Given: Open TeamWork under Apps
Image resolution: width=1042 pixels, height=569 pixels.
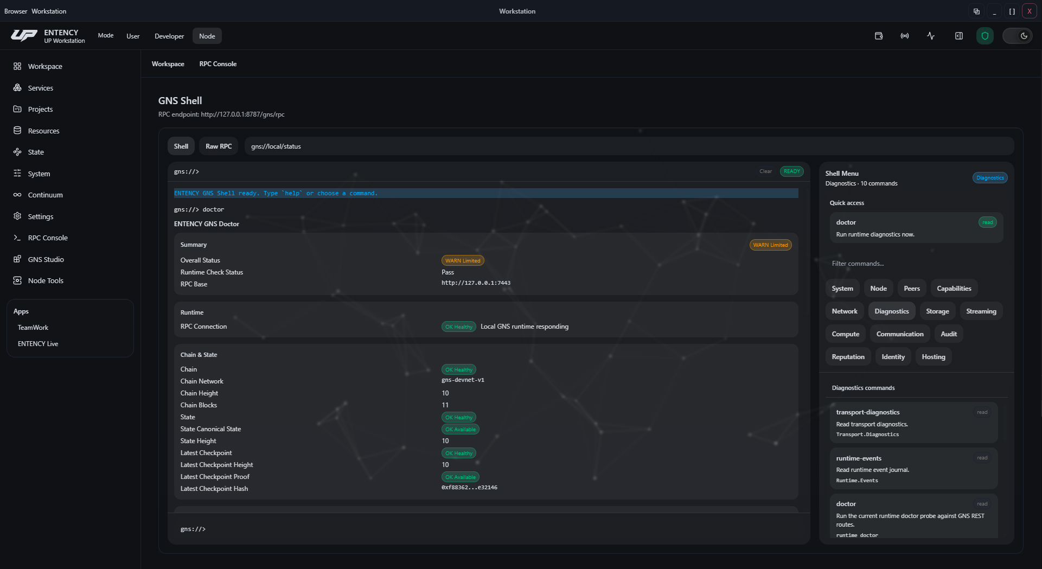Looking at the screenshot, I should (33, 328).
